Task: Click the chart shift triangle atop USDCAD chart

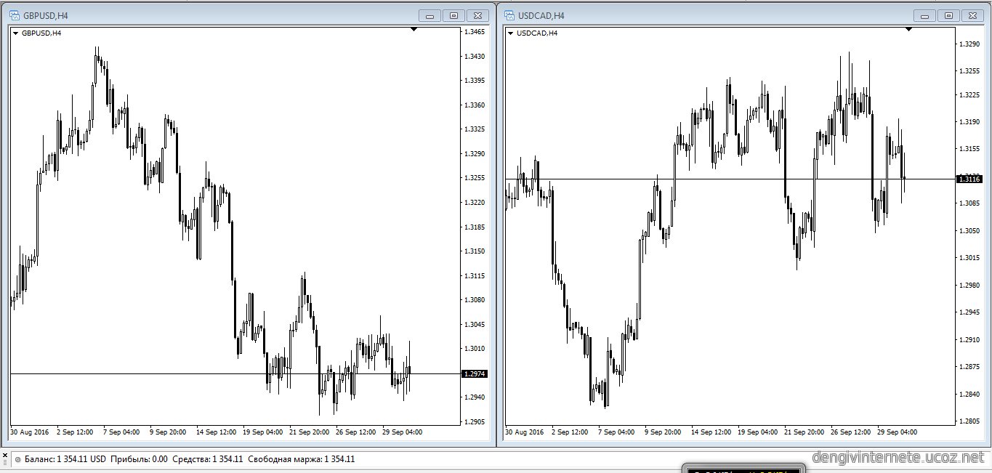Action: (908, 30)
